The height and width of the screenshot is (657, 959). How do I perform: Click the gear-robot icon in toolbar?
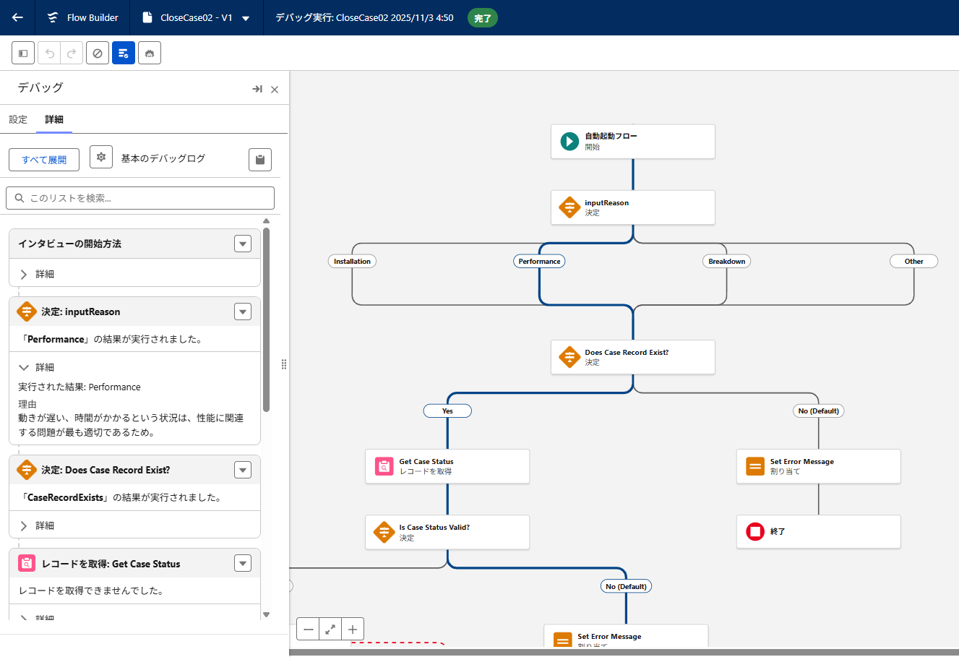pos(150,53)
